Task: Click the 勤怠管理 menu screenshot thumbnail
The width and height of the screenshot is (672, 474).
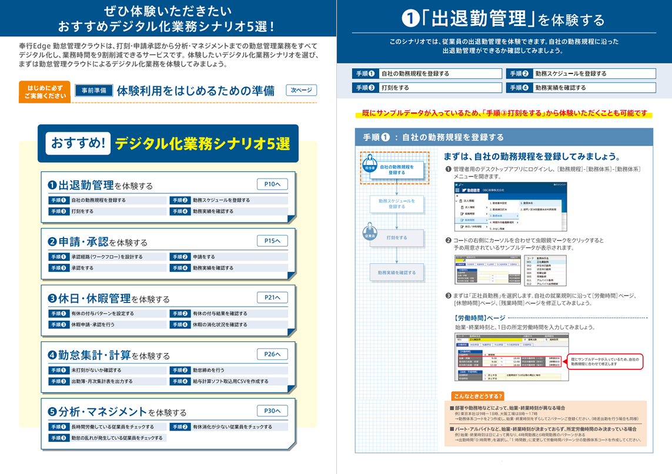Action: (x=509, y=207)
